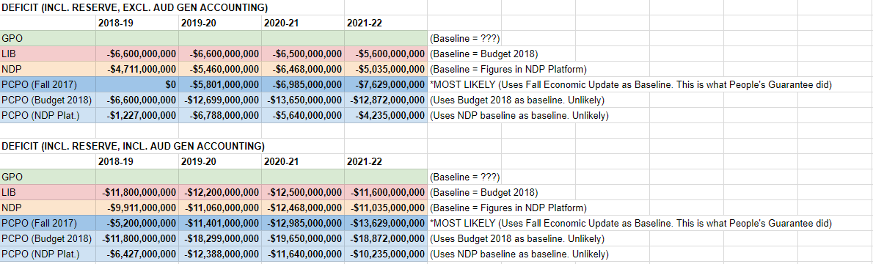Screen dimensions: 873x264
Task: Select the -$12,985,000,000 cell
Action: point(303,224)
